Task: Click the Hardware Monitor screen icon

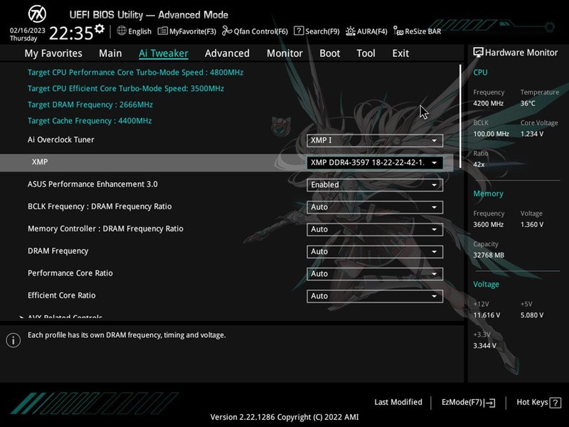Action: click(x=478, y=53)
